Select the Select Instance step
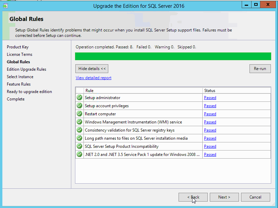This screenshot has width=278, height=208. (20, 77)
